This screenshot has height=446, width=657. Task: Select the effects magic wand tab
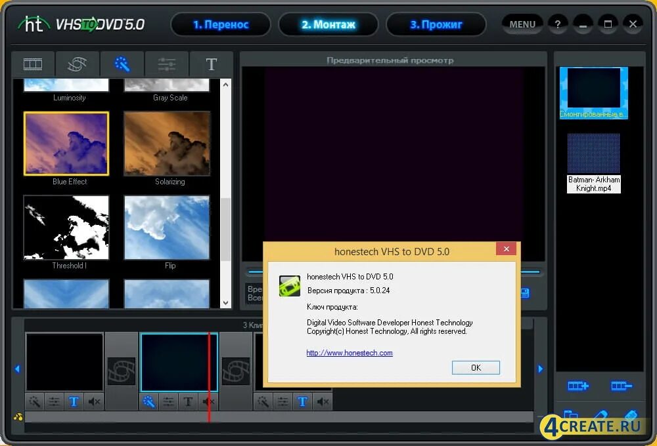coord(122,64)
